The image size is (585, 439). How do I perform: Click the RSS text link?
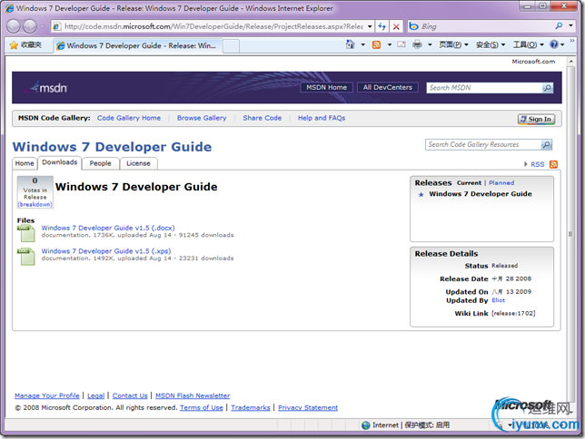(537, 164)
